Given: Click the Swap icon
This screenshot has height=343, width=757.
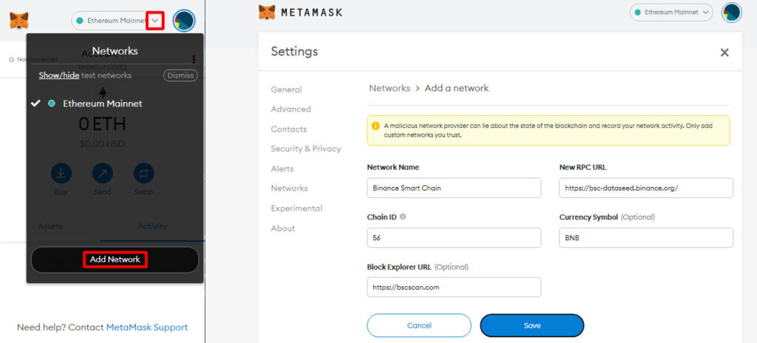Looking at the screenshot, I should click(x=143, y=174).
